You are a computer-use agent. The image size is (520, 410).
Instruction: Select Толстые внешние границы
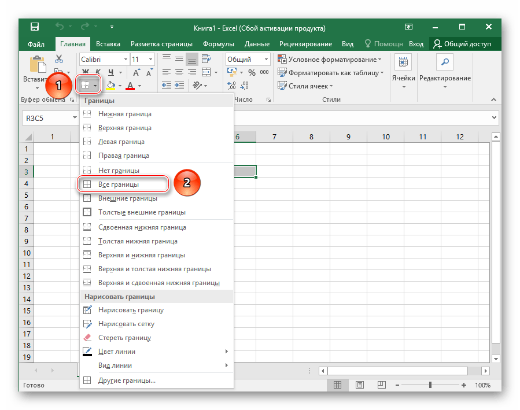point(157,212)
